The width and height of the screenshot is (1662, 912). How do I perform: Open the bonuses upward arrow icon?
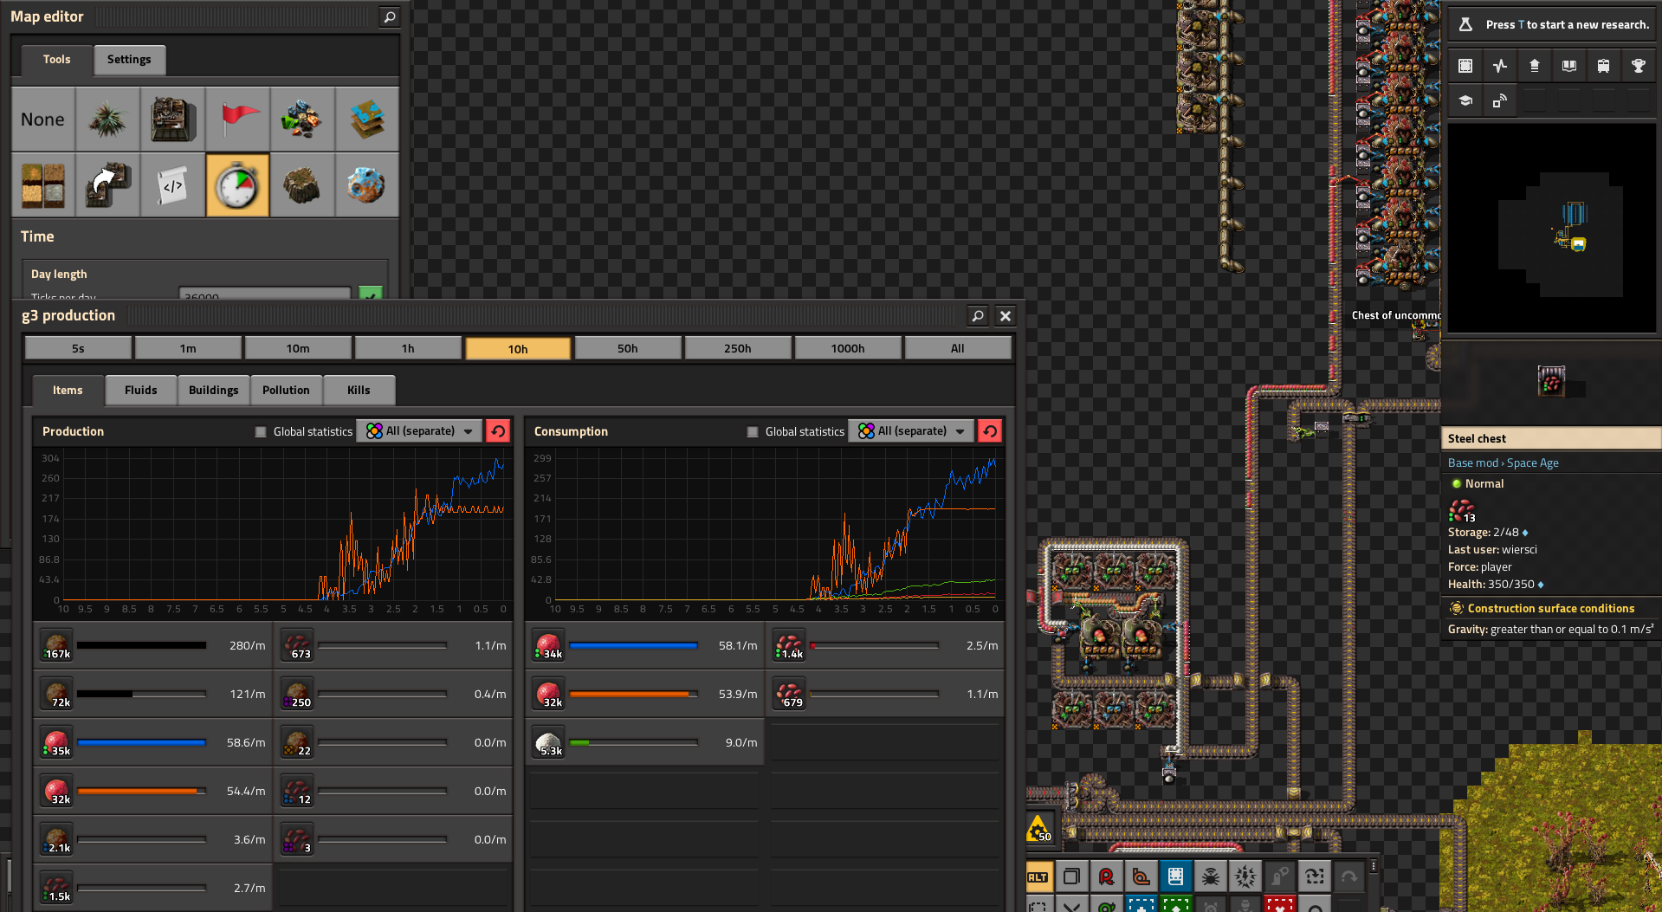tap(1535, 66)
